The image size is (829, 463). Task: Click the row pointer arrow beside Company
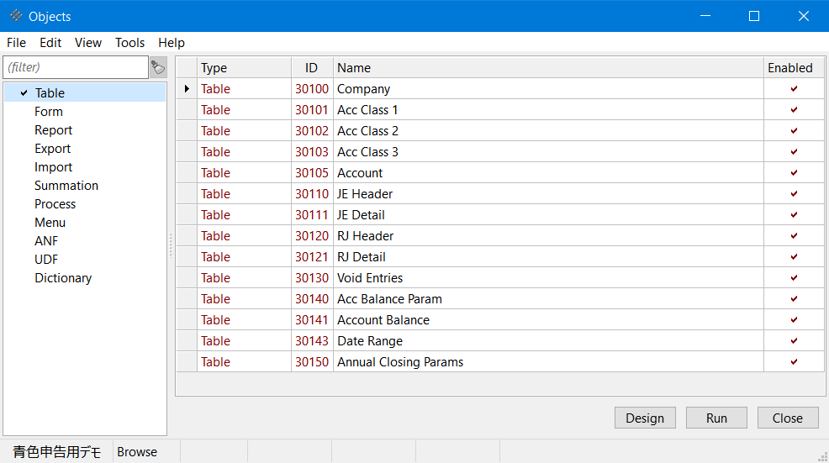point(187,89)
